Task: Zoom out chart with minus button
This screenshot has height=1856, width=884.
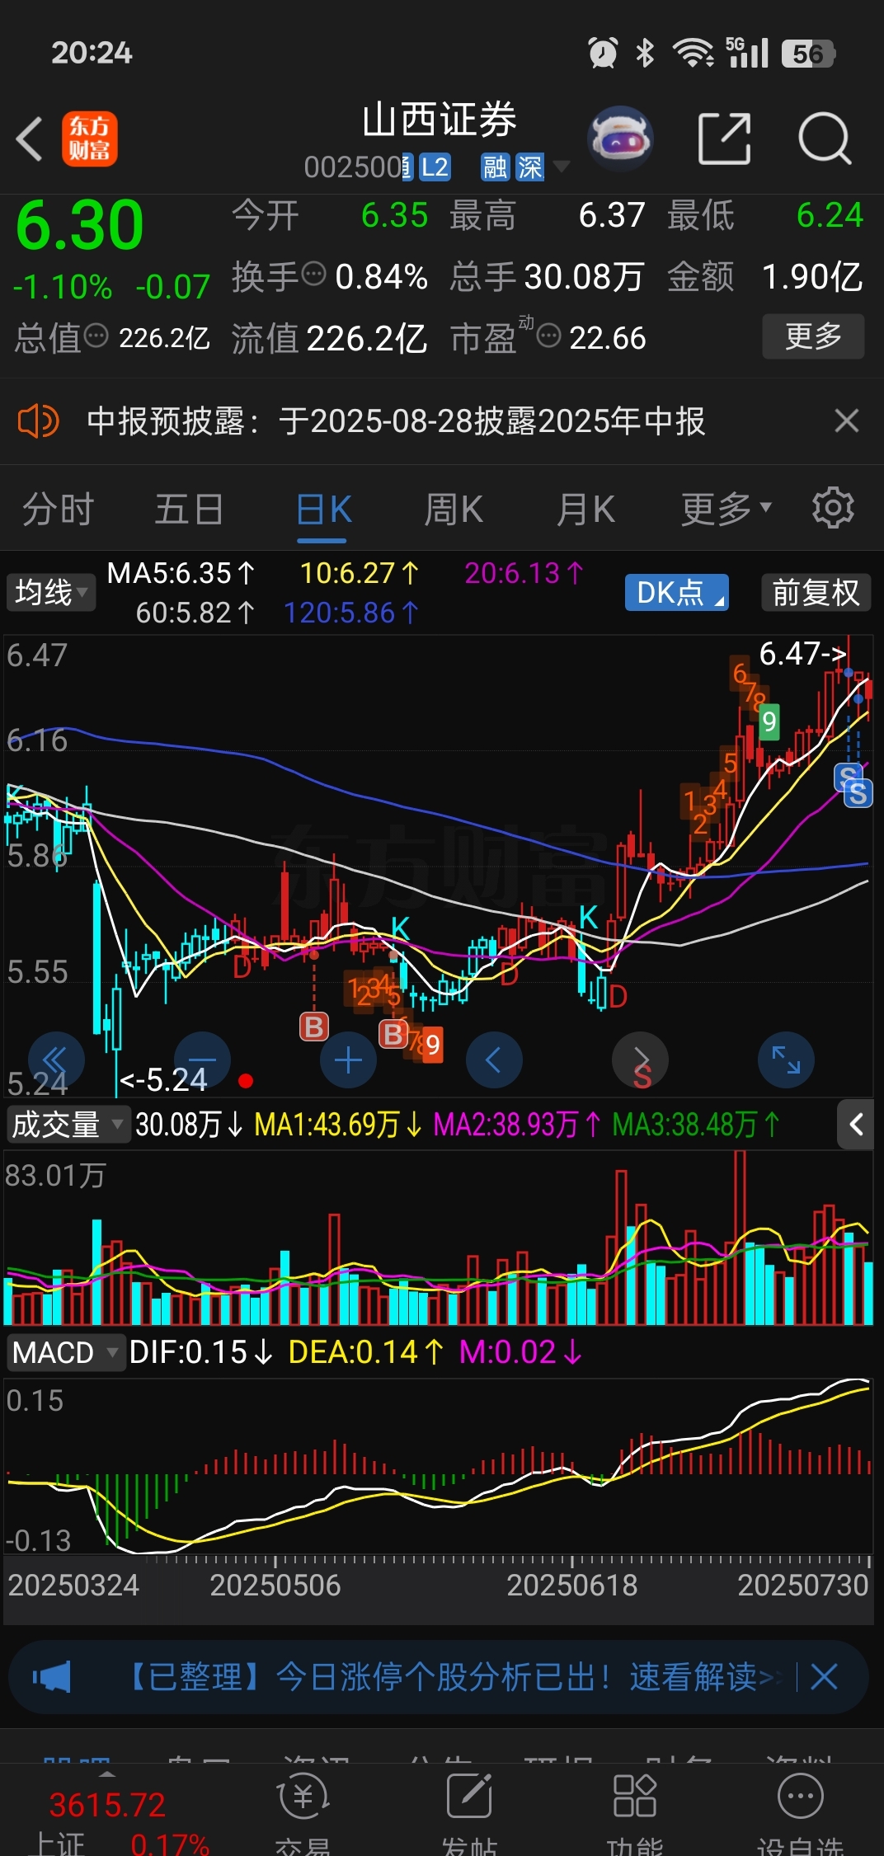Action: point(202,1060)
